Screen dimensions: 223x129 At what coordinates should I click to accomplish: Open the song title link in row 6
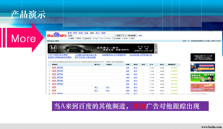click(x=57, y=84)
